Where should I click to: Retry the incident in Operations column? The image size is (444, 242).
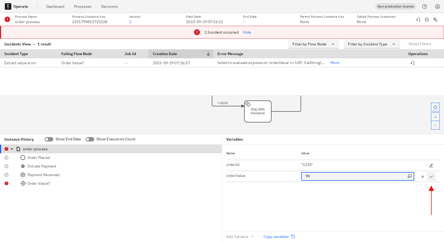click(x=413, y=63)
